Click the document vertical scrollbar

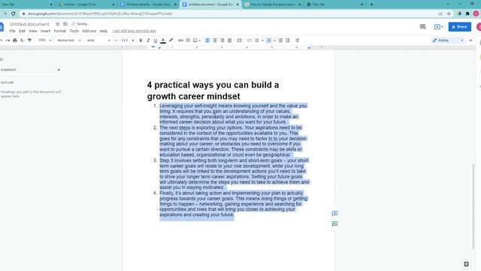click(473, 206)
